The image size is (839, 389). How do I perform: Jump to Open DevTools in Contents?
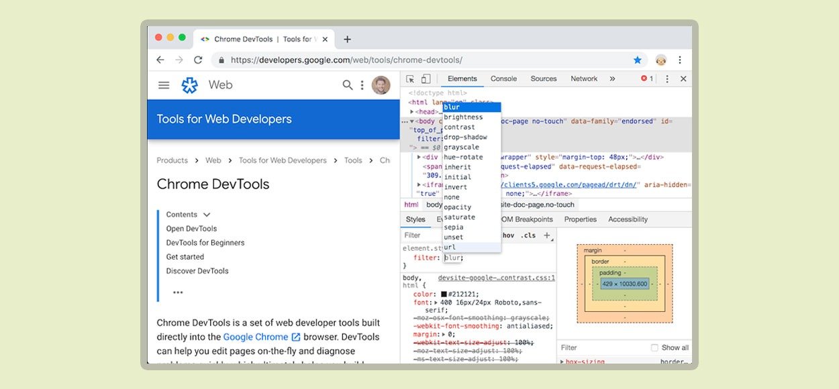point(192,229)
